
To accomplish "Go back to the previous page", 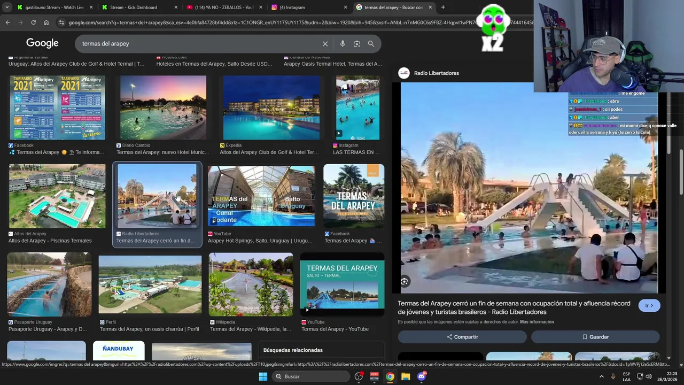I will click(7, 22).
